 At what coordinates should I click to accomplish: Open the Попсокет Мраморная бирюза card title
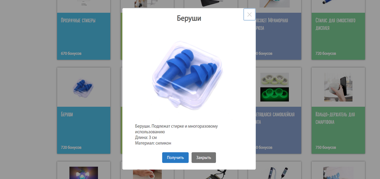tap(272, 24)
